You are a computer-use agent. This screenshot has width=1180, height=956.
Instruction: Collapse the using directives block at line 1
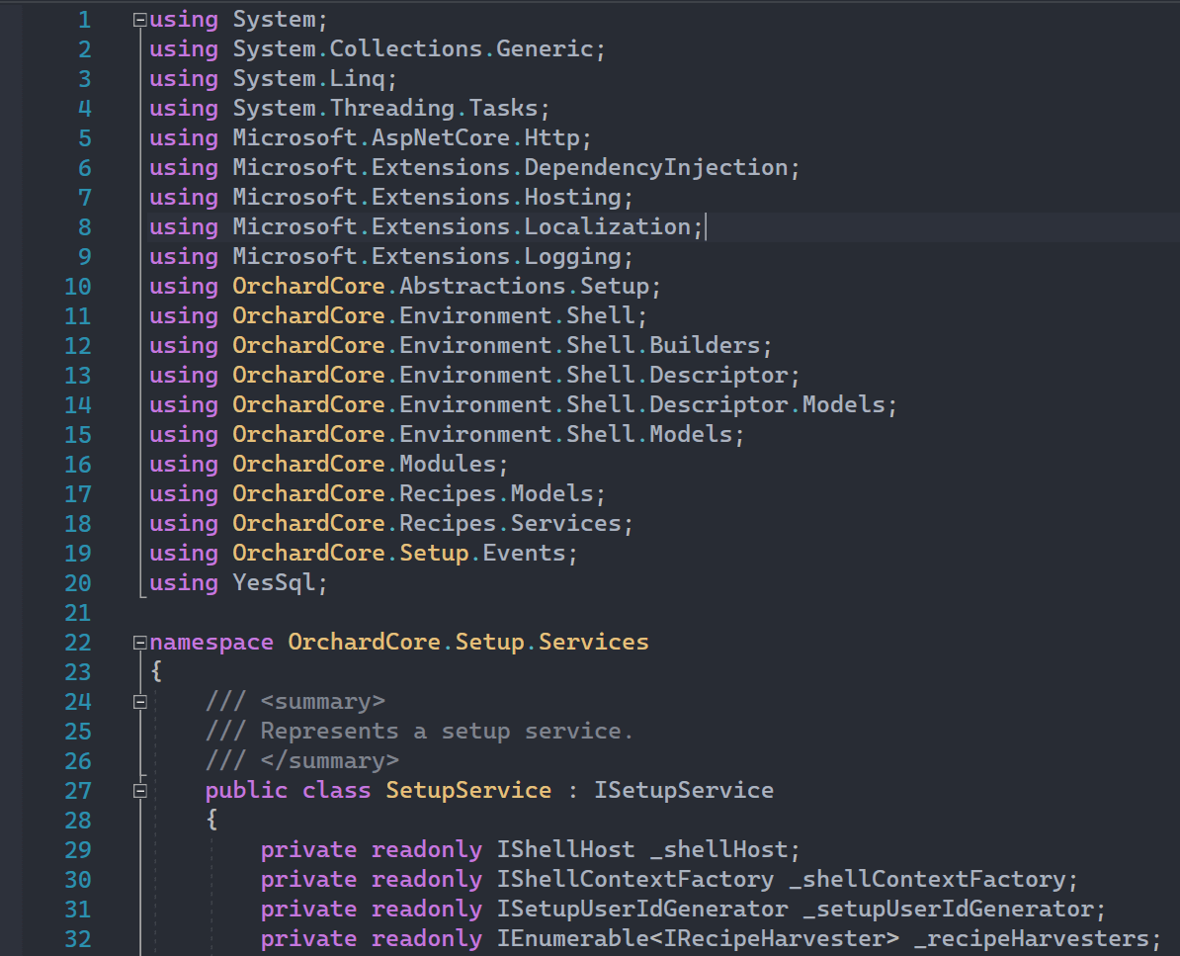(x=140, y=21)
